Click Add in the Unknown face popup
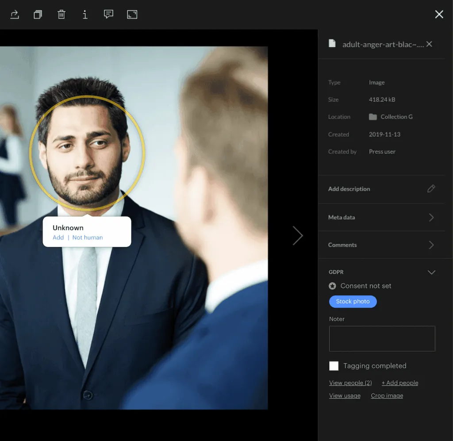 [58, 238]
